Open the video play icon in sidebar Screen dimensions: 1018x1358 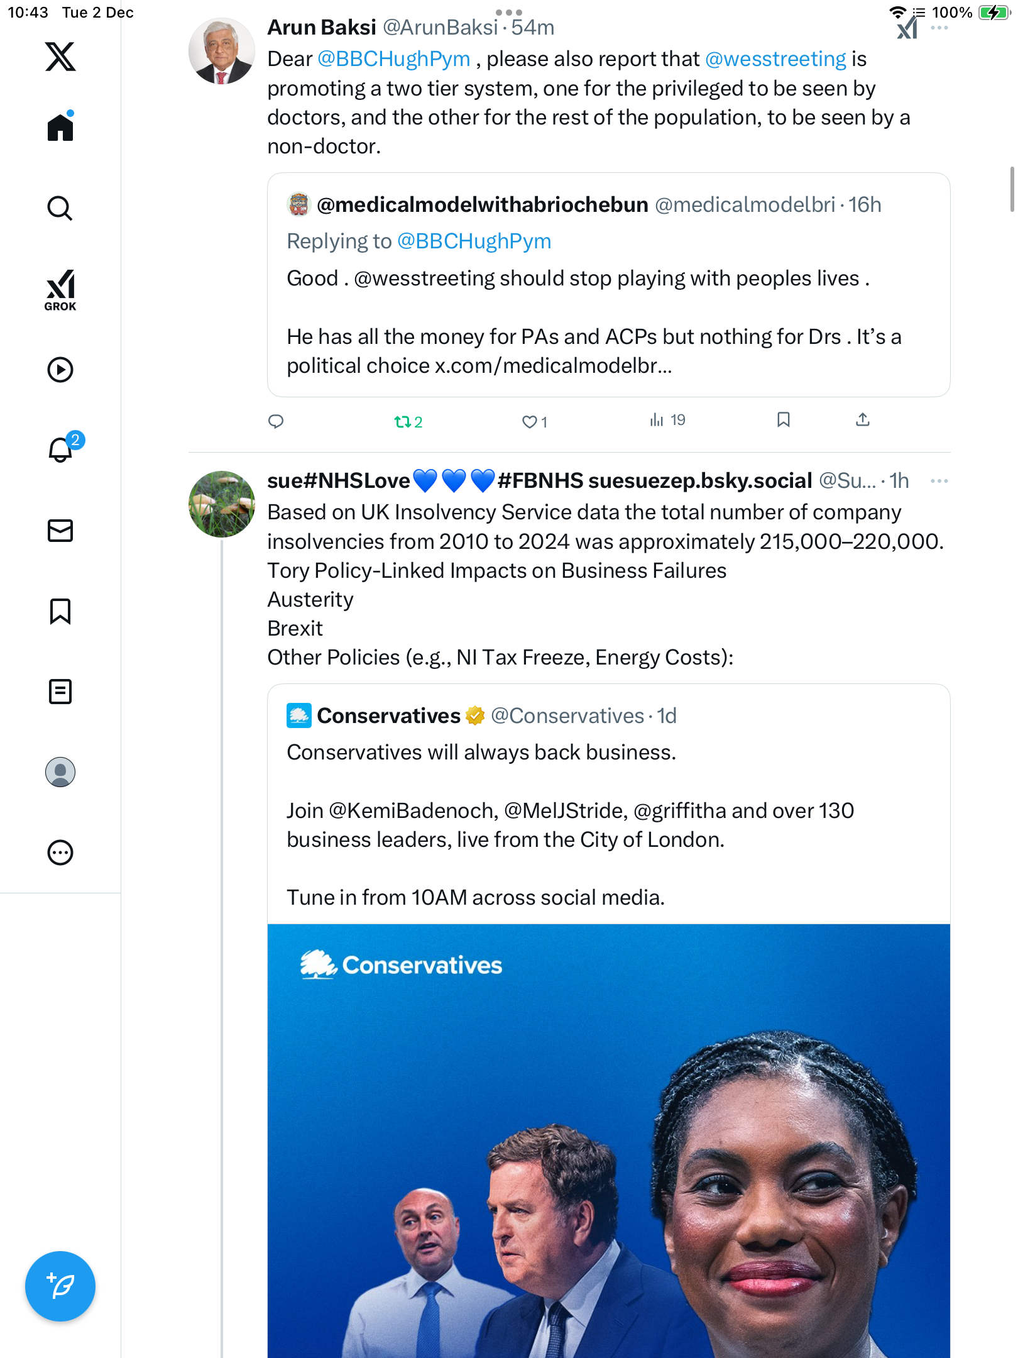60,370
